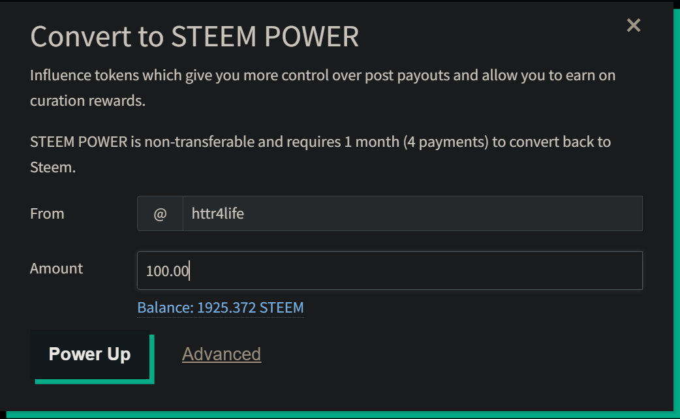Click the text '1 month (4 payments)'
Viewport: 680px width, 419px height.
coord(416,142)
